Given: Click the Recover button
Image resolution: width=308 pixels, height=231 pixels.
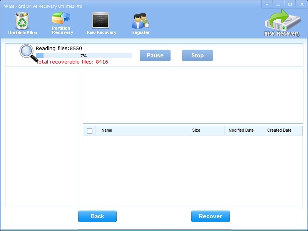Looking at the screenshot, I should pos(210,216).
